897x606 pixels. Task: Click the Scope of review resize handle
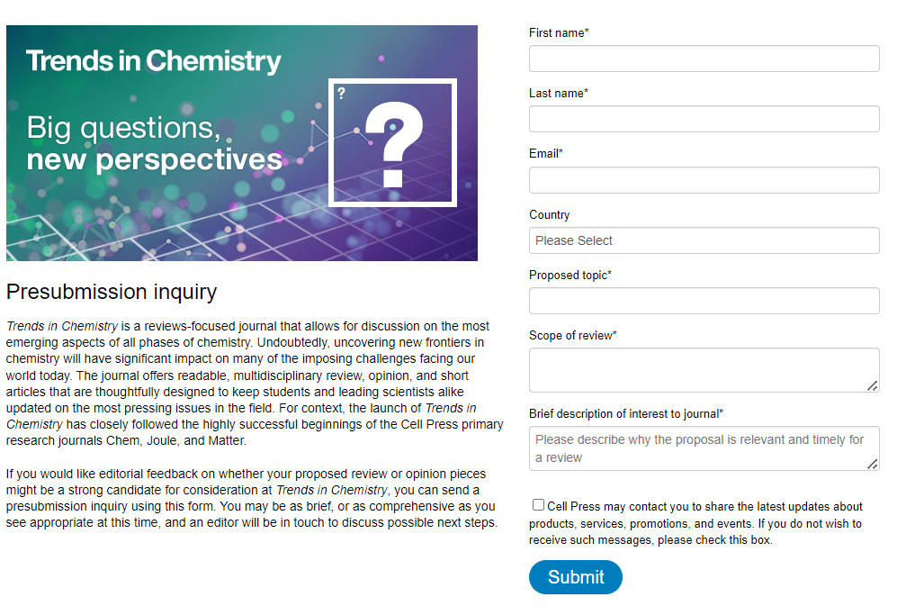(x=873, y=385)
